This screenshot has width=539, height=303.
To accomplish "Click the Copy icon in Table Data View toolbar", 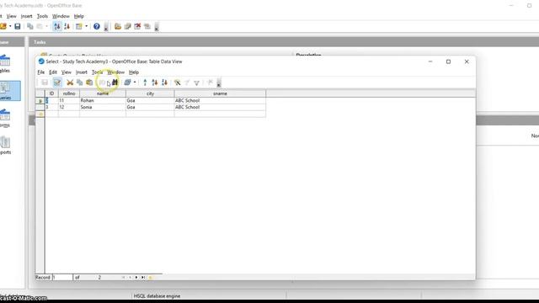I will coord(80,82).
